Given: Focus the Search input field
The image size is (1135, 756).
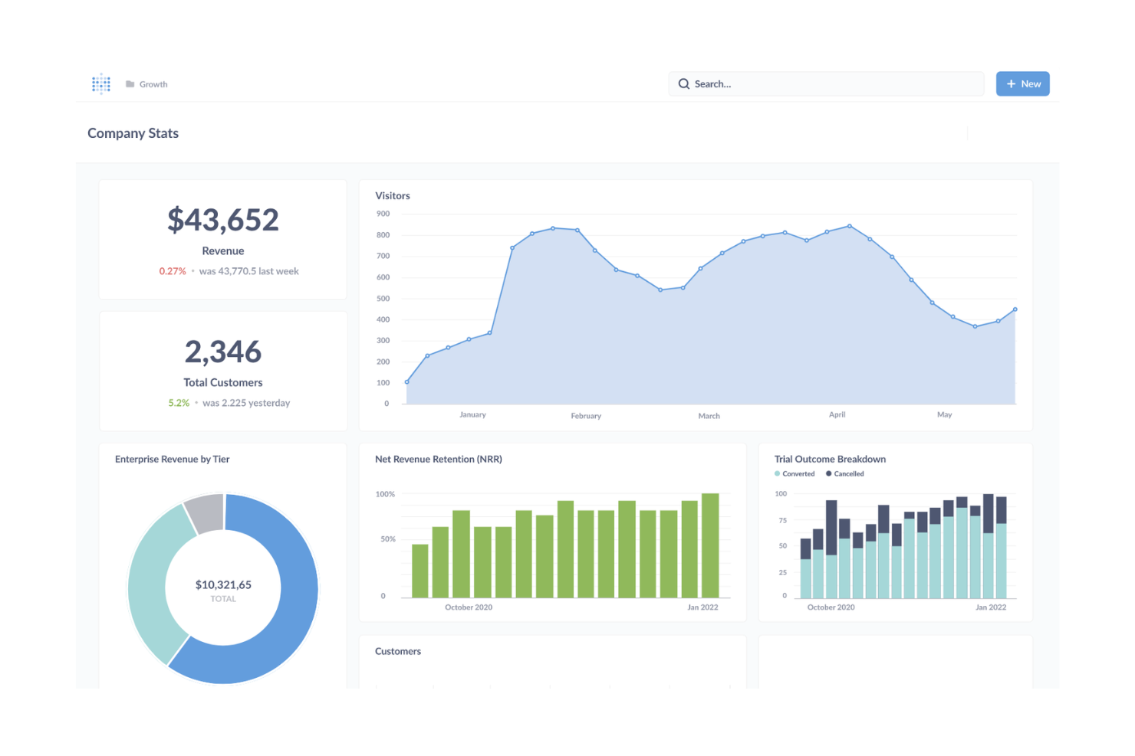Looking at the screenshot, I should (x=827, y=84).
